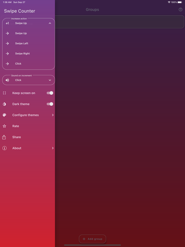
Task: Choose Swipe Right increase action
Action: (29, 53)
